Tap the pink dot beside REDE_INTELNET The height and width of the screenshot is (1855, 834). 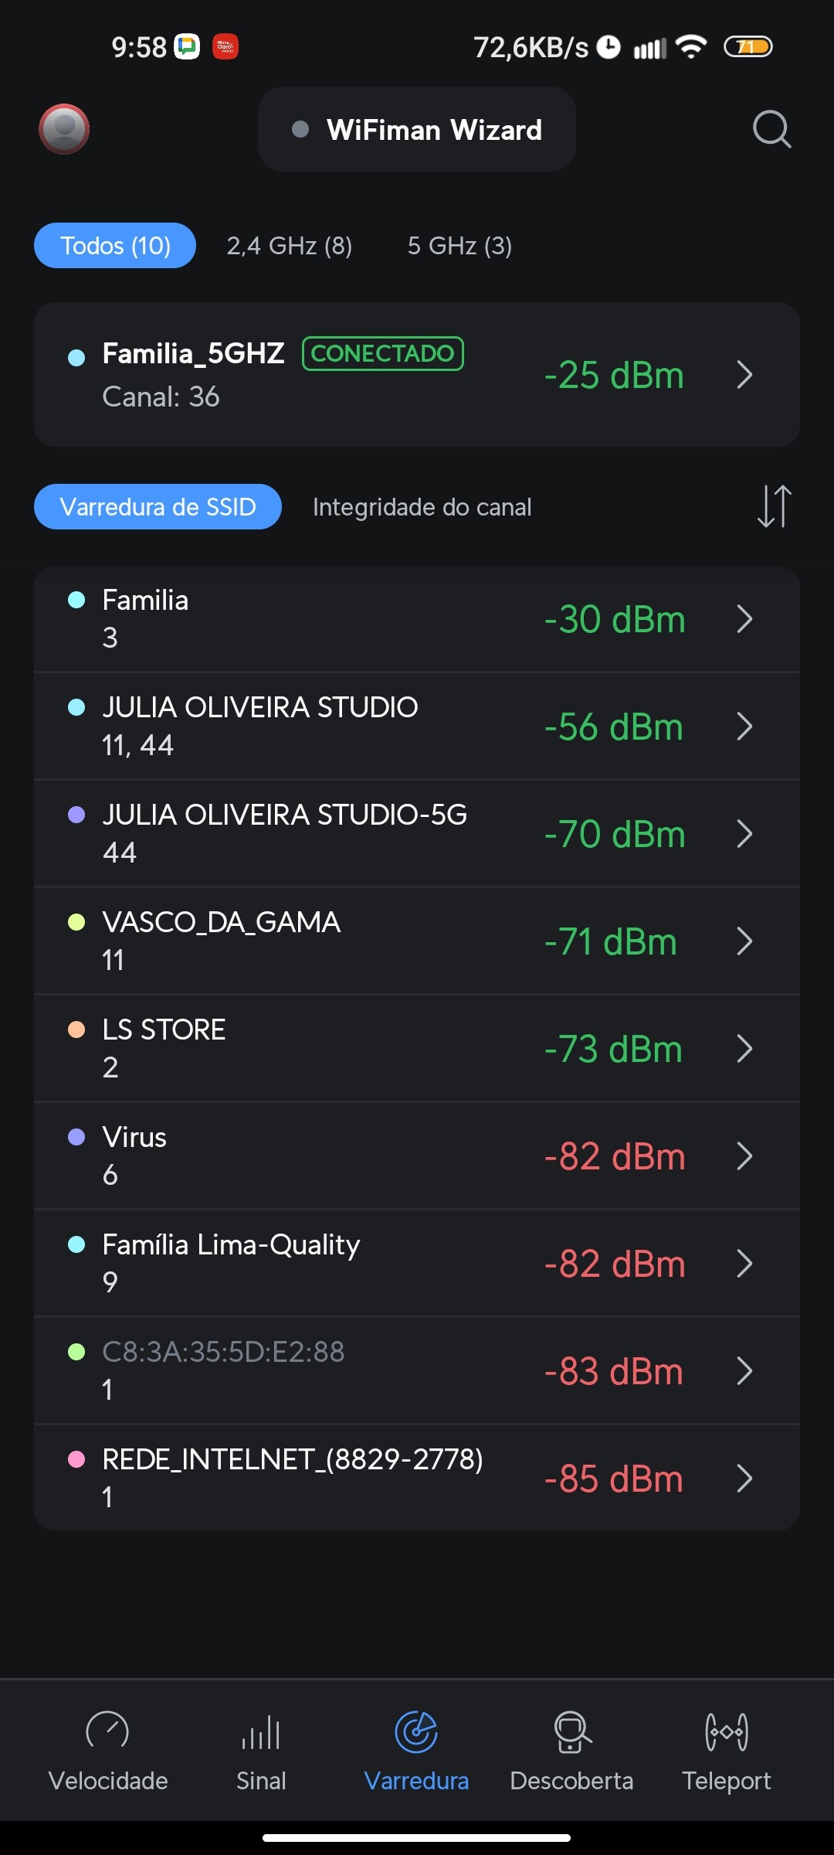point(76,1459)
